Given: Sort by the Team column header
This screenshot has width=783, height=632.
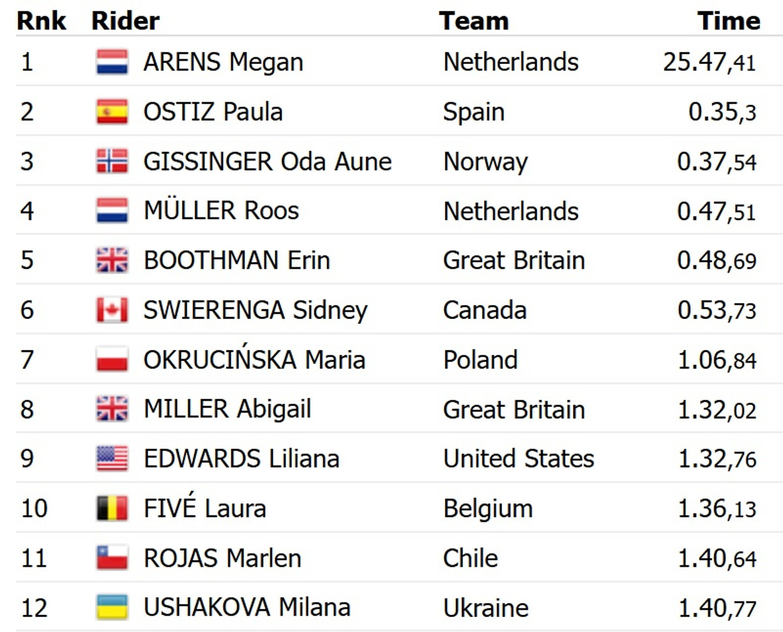Looking at the screenshot, I should (x=474, y=21).
